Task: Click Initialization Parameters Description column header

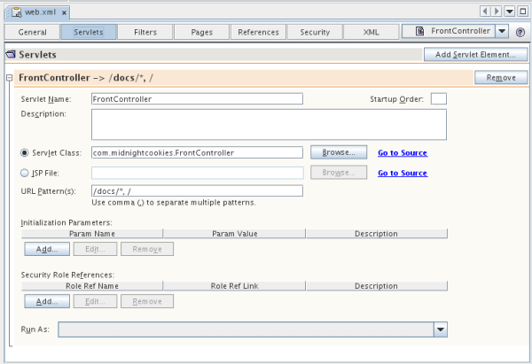Action: coord(377,234)
